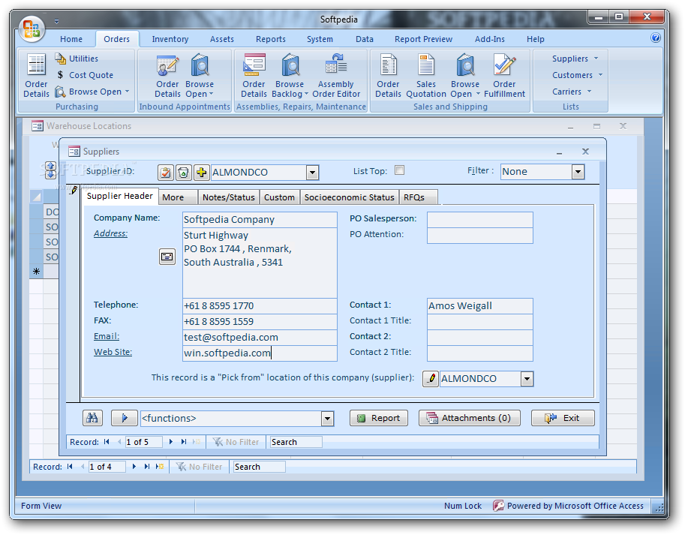Click pencil icon beside Pick from combo
This screenshot has width=685, height=535.
[x=431, y=379]
